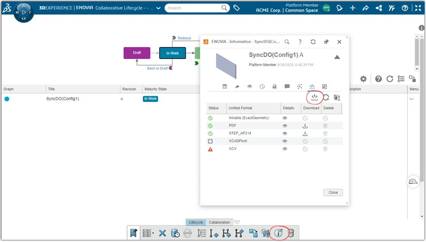The height and width of the screenshot is (242, 426).
Task: Select the SyncDO(Config1) title cell
Action: pos(63,99)
